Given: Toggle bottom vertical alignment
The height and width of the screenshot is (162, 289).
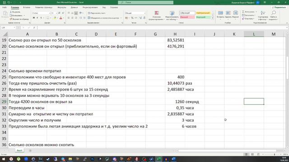Looking at the screenshot, I should click(76, 13).
